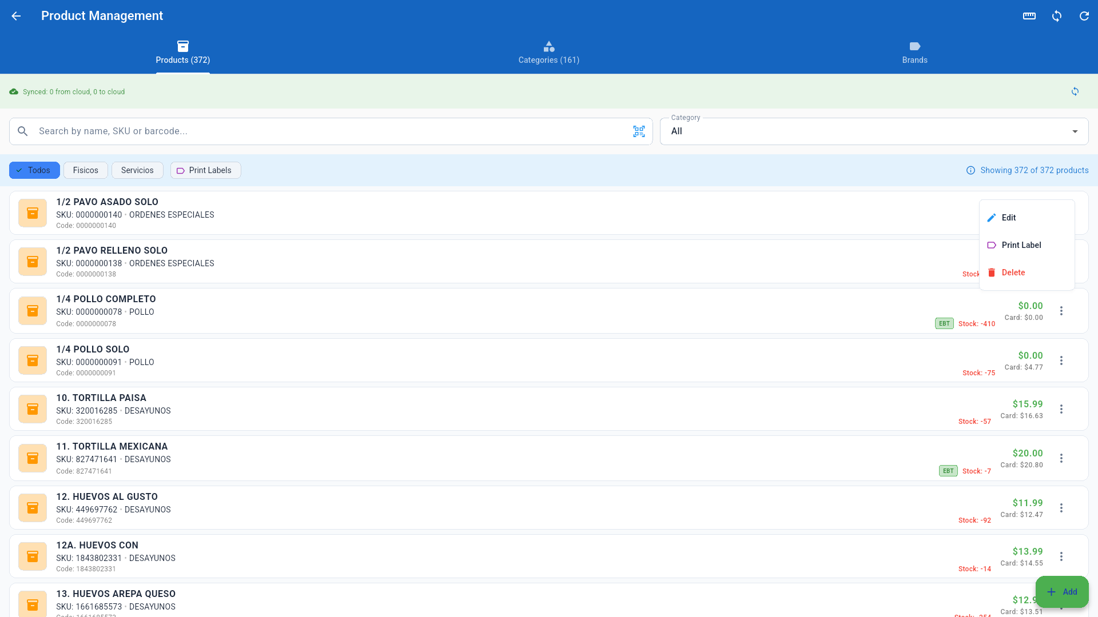Click the barcode scanner icon in search box
Image resolution: width=1098 pixels, height=617 pixels.
tap(639, 131)
